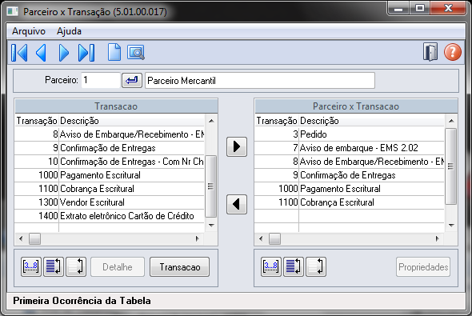Image resolution: width=472 pixels, height=316 pixels.
Task: Click range selection icon under Transacao list
Action: pos(31,266)
